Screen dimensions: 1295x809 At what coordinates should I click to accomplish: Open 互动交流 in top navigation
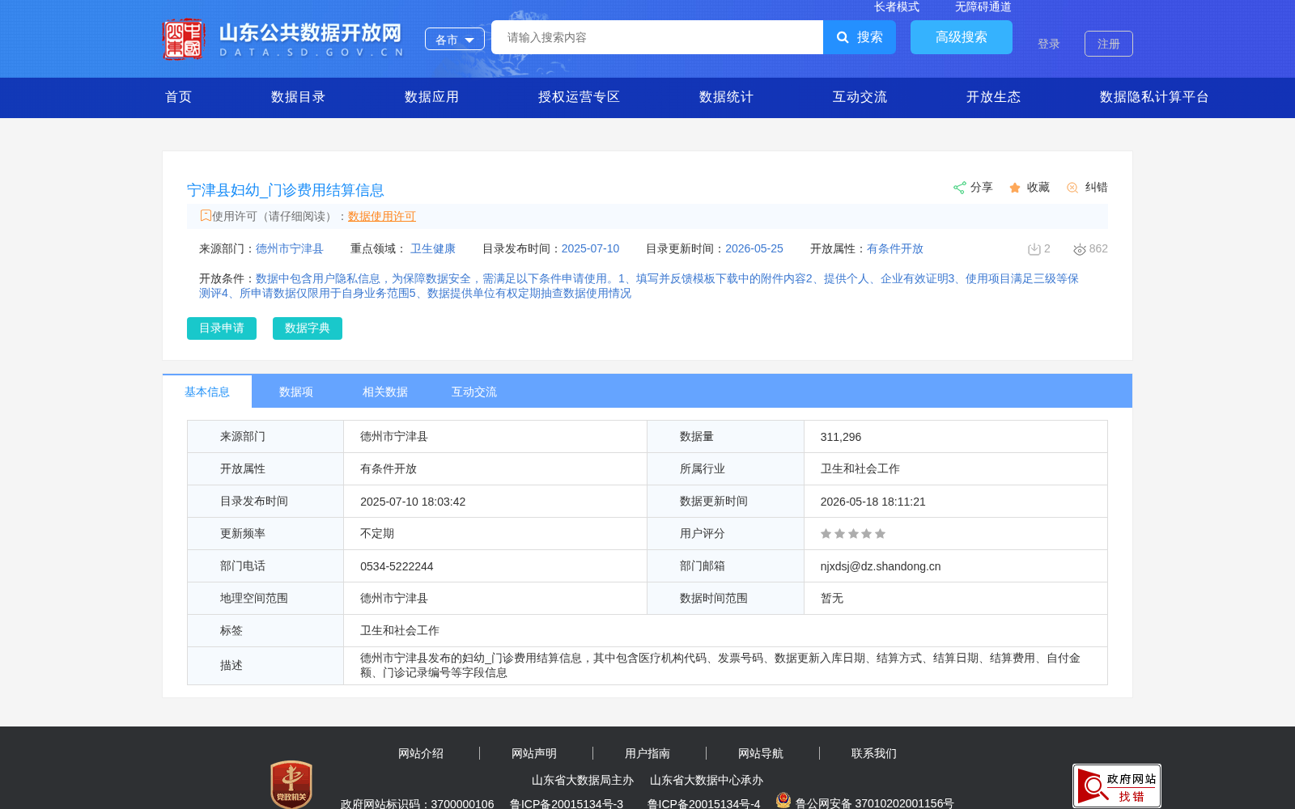pos(860,97)
